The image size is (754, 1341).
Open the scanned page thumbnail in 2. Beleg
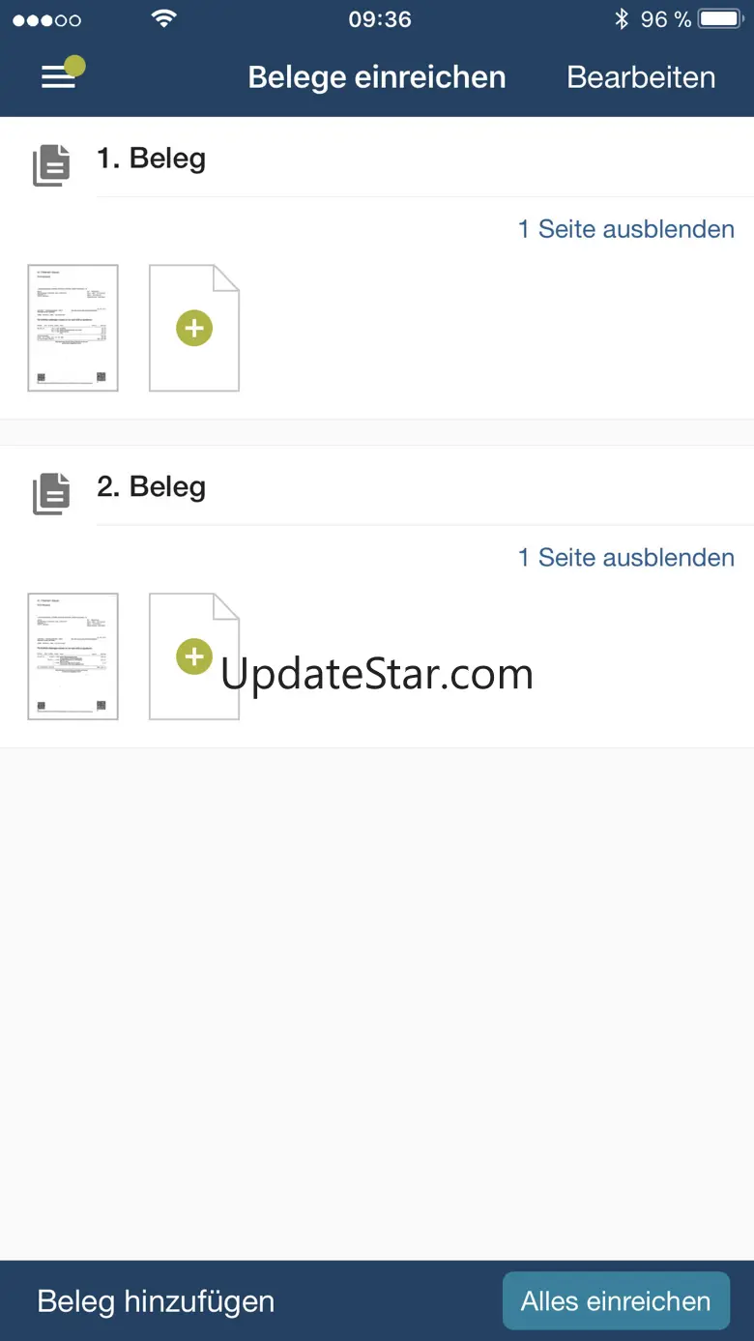pos(73,656)
